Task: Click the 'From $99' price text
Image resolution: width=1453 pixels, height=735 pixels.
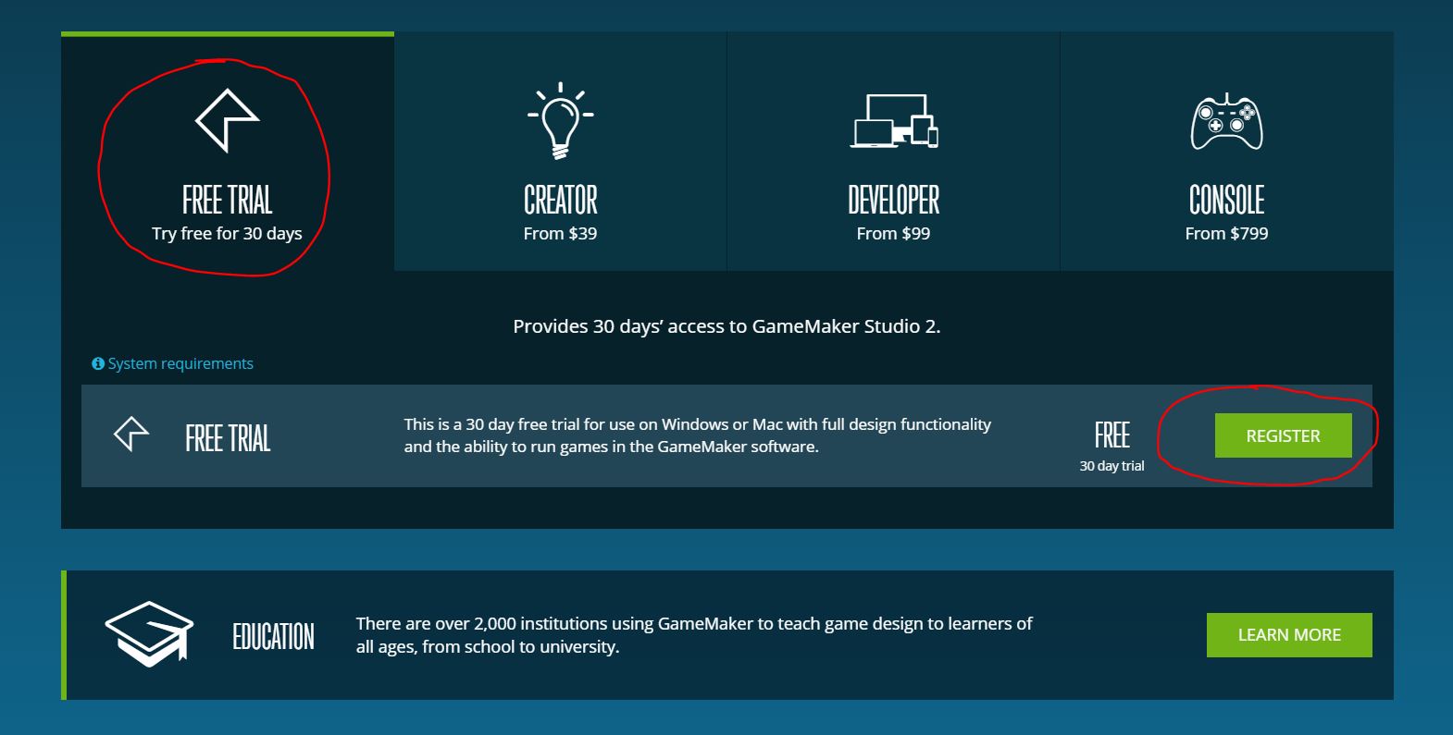Action: (893, 234)
